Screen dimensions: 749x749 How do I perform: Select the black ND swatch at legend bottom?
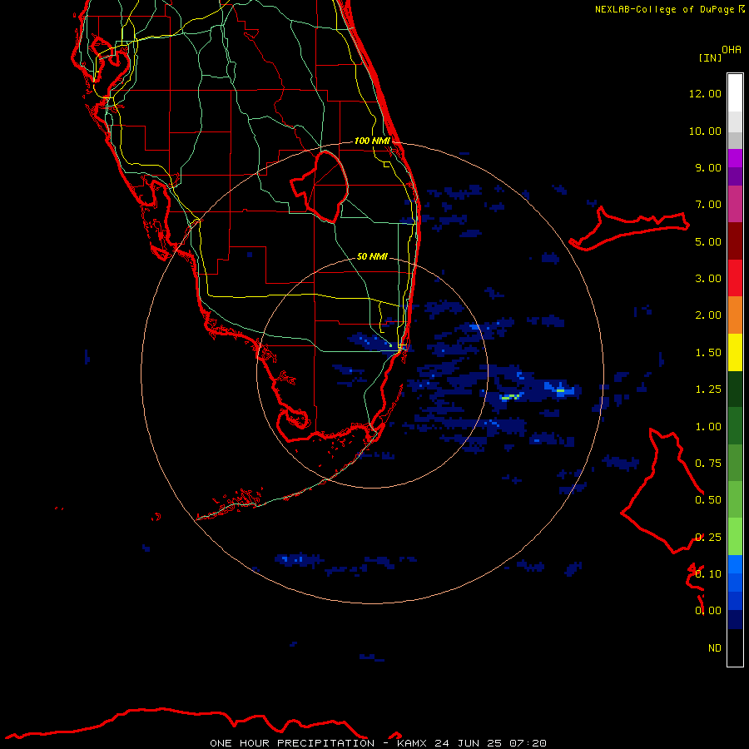pyautogui.click(x=735, y=647)
